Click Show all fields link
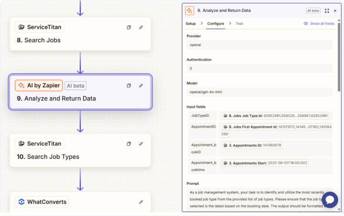Viewport: 344px width, 216px height. (x=322, y=24)
